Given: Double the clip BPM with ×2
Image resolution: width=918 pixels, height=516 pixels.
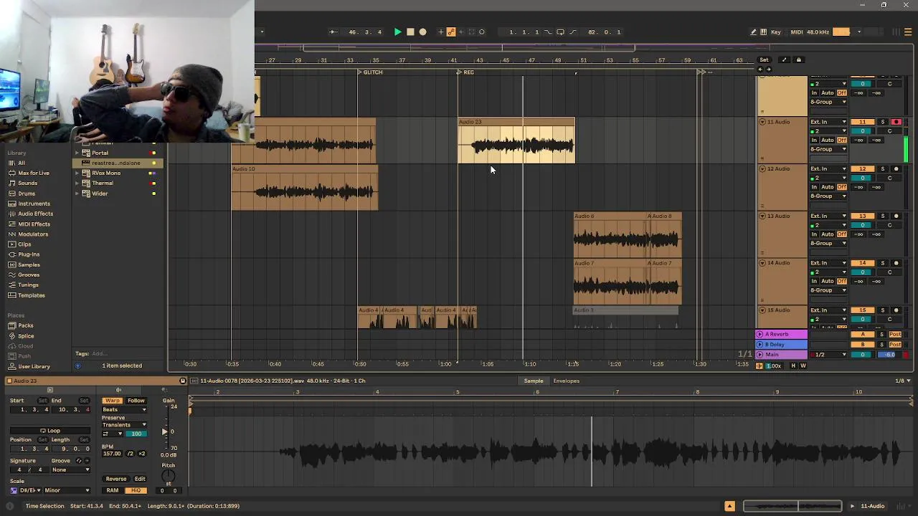Looking at the screenshot, I should click(x=141, y=454).
